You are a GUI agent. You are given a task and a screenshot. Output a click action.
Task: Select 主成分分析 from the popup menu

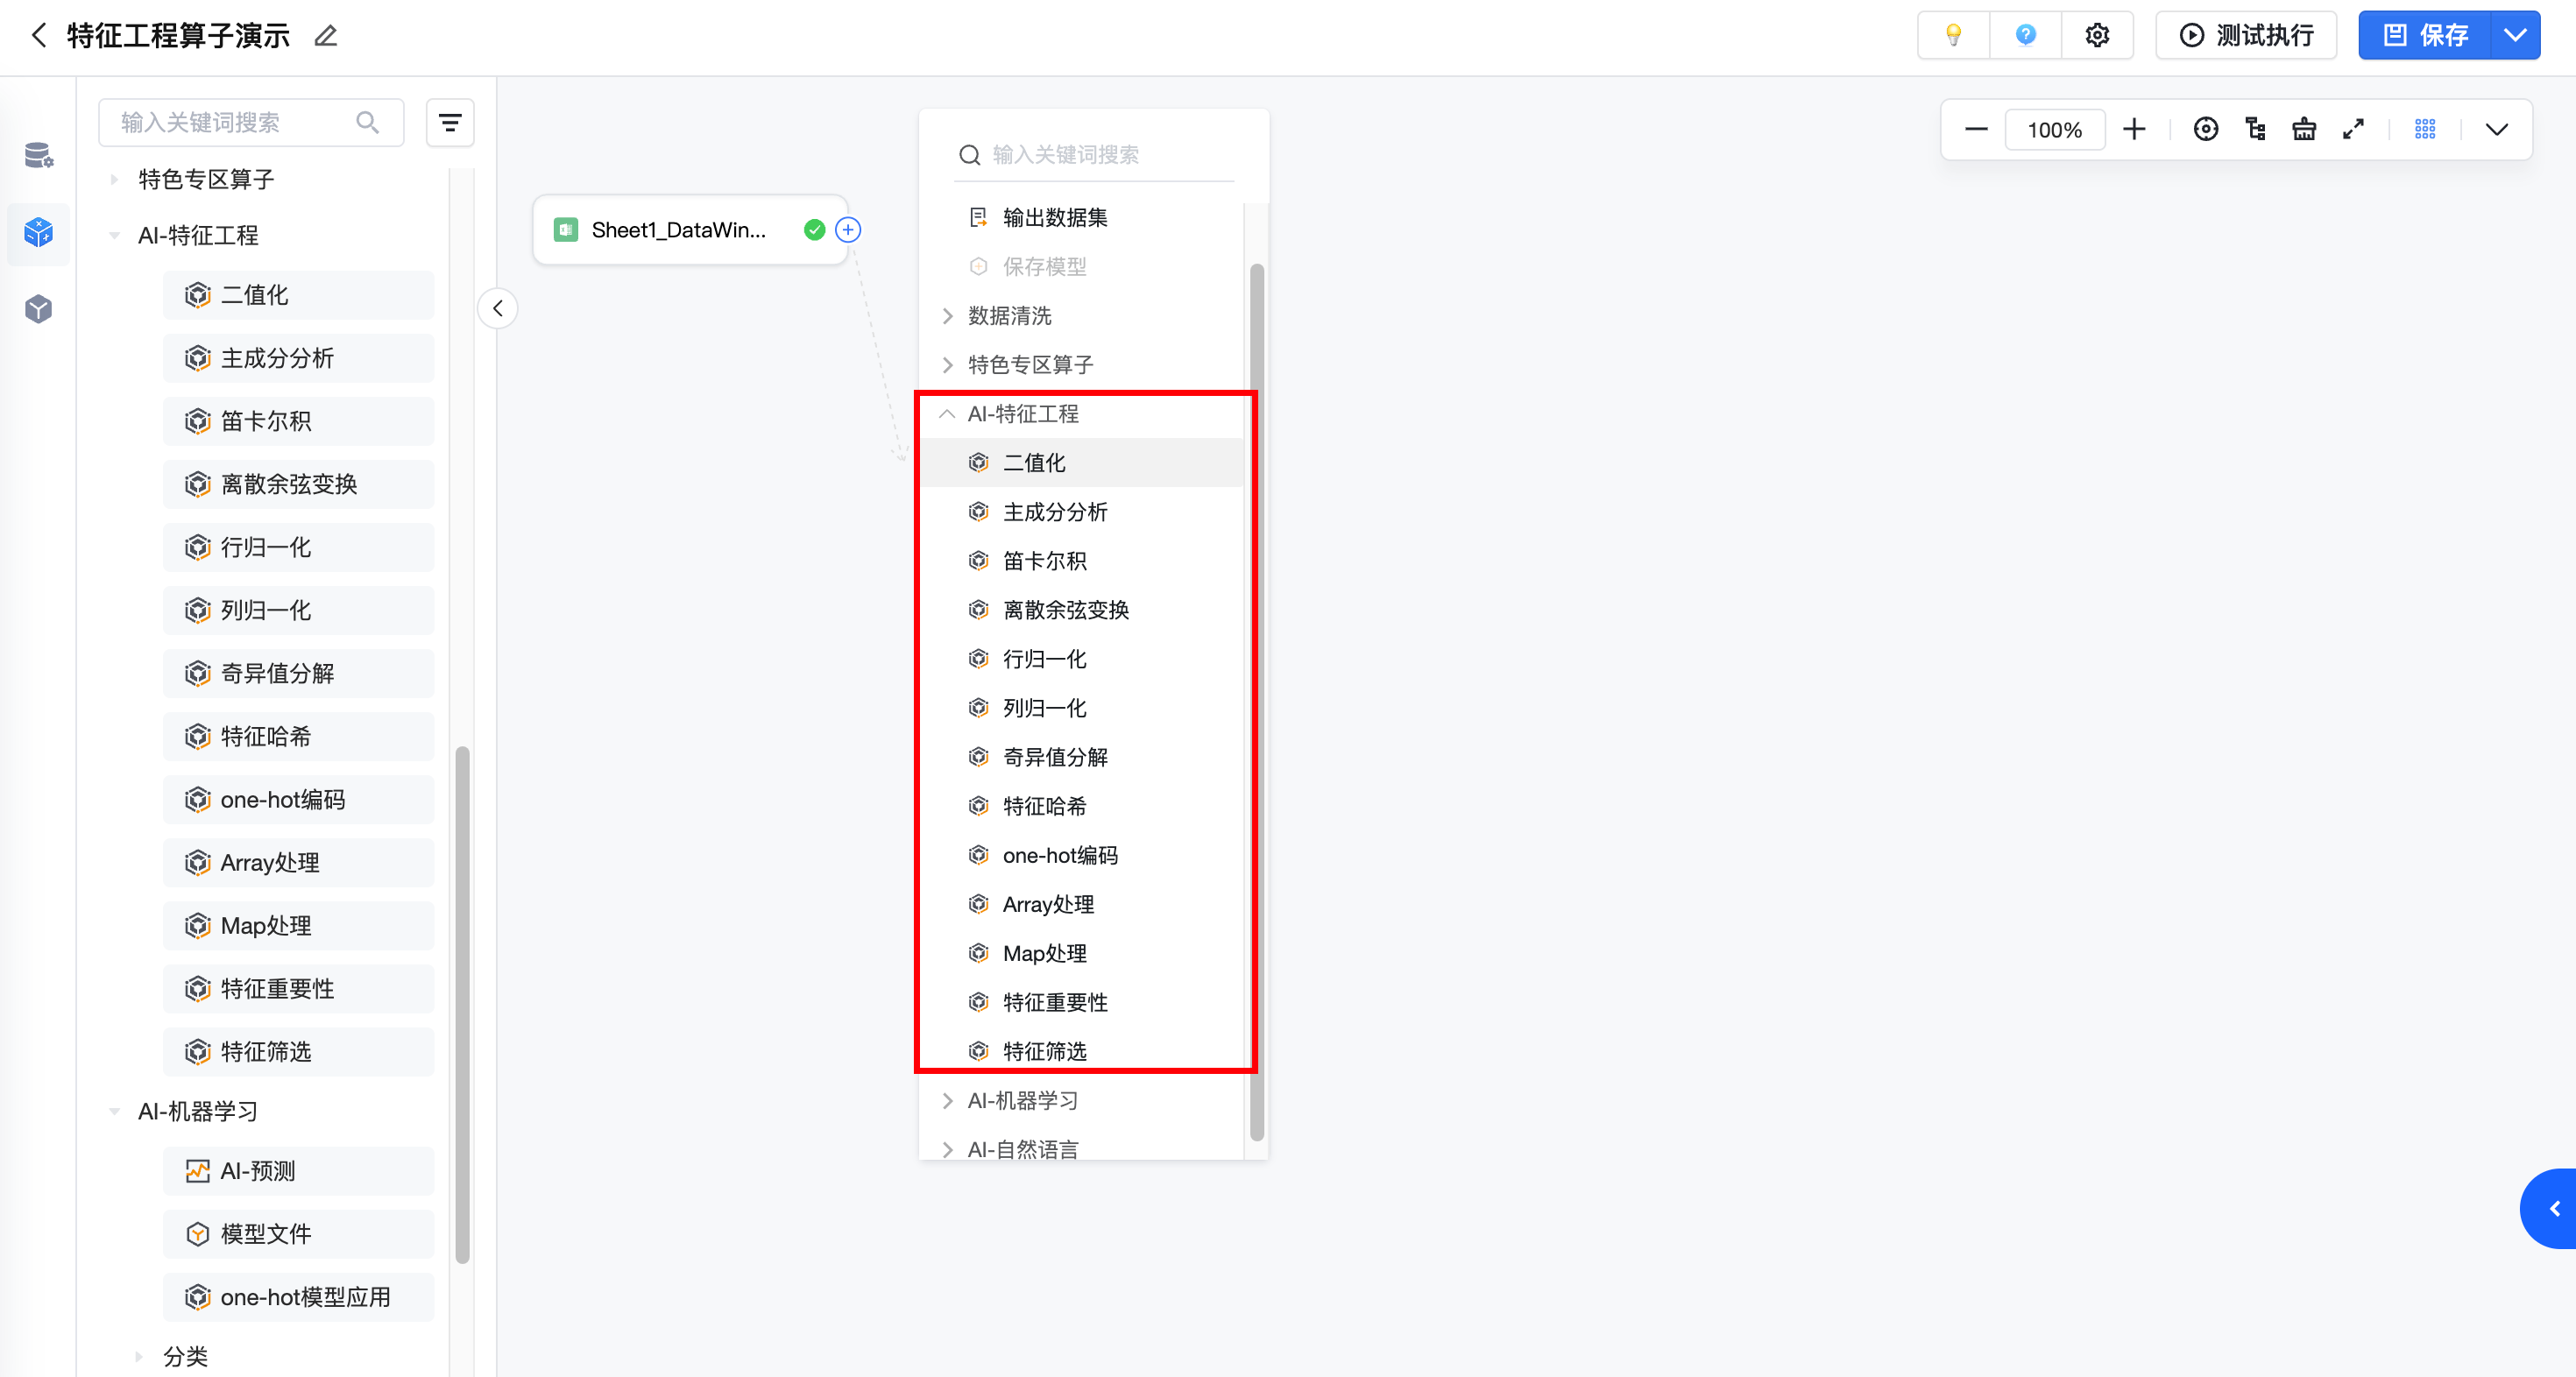(x=1055, y=512)
